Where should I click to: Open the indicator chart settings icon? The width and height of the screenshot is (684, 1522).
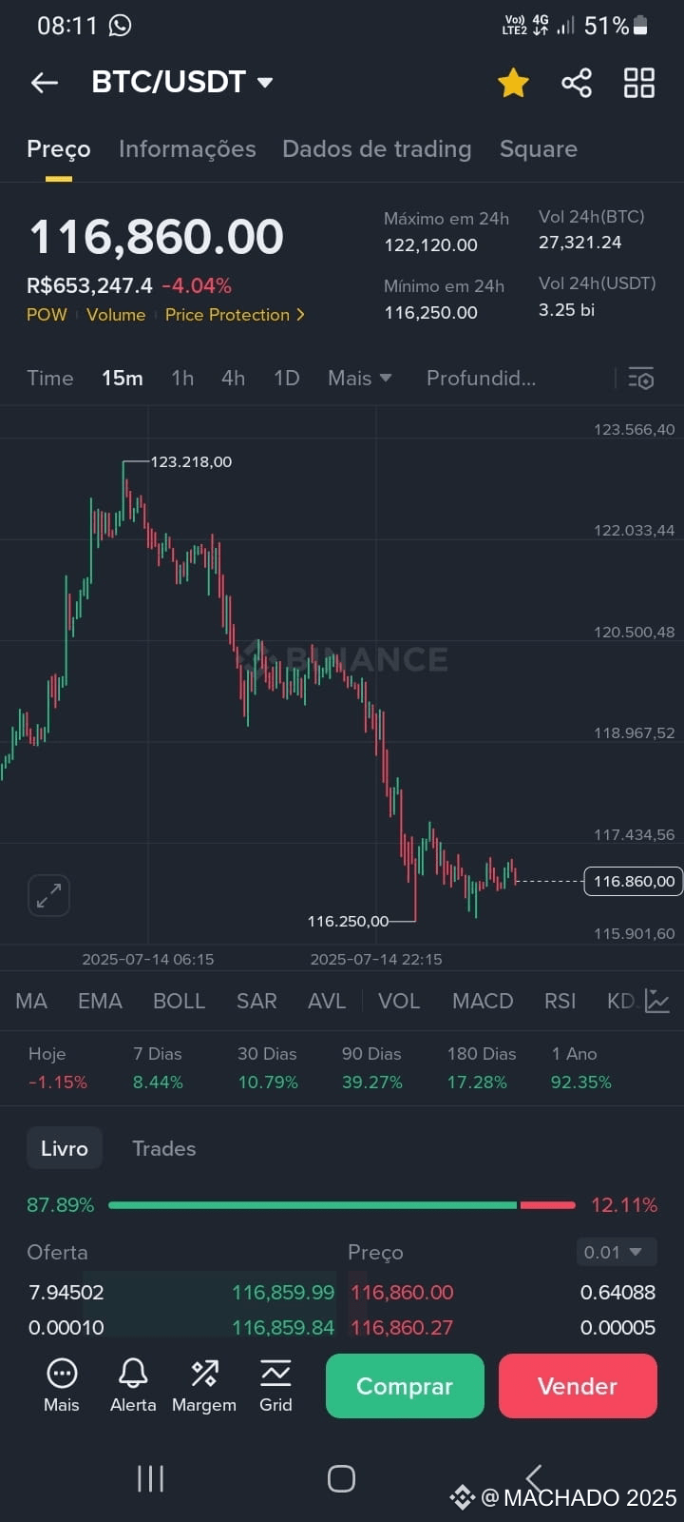tap(657, 1001)
